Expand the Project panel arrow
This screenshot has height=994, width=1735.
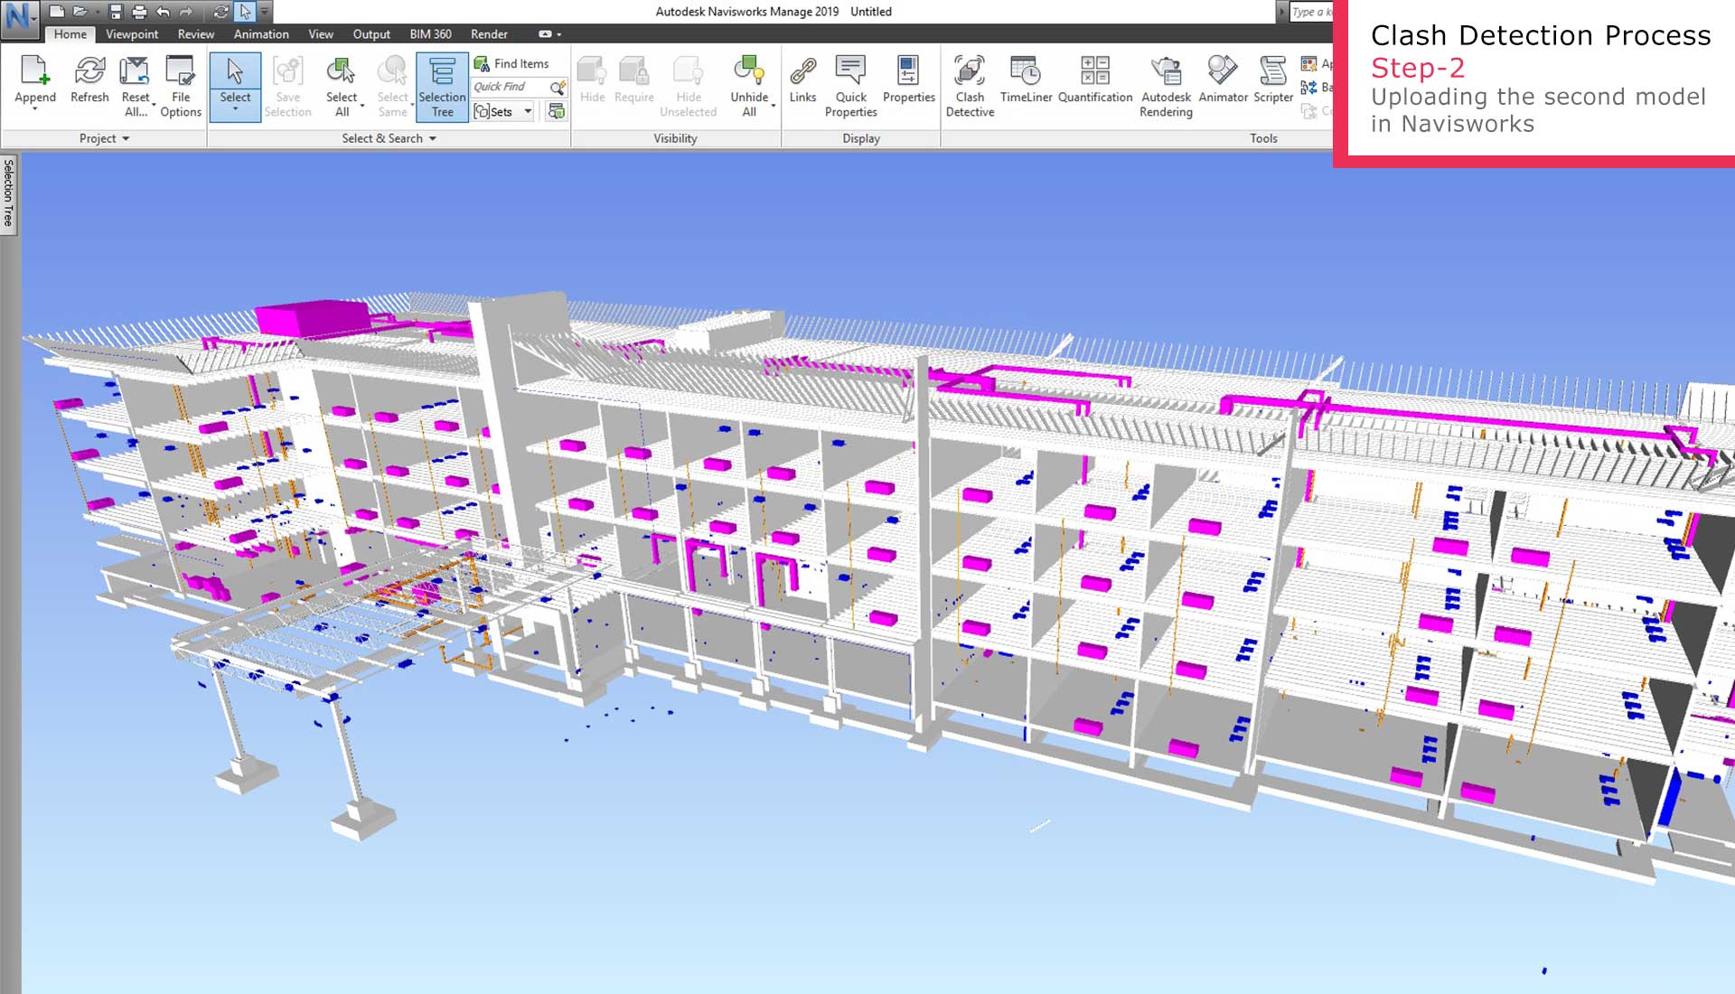coord(126,138)
